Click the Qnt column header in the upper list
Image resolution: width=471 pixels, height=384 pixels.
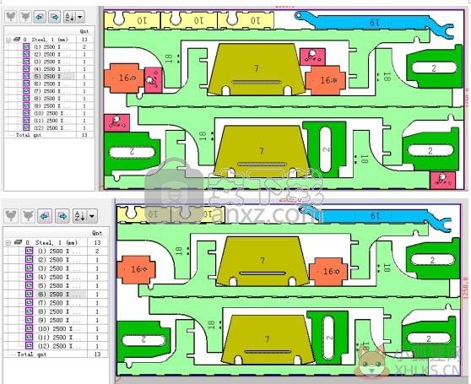coord(84,31)
